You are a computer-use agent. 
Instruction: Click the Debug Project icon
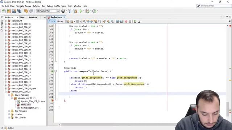tap(87, 11)
